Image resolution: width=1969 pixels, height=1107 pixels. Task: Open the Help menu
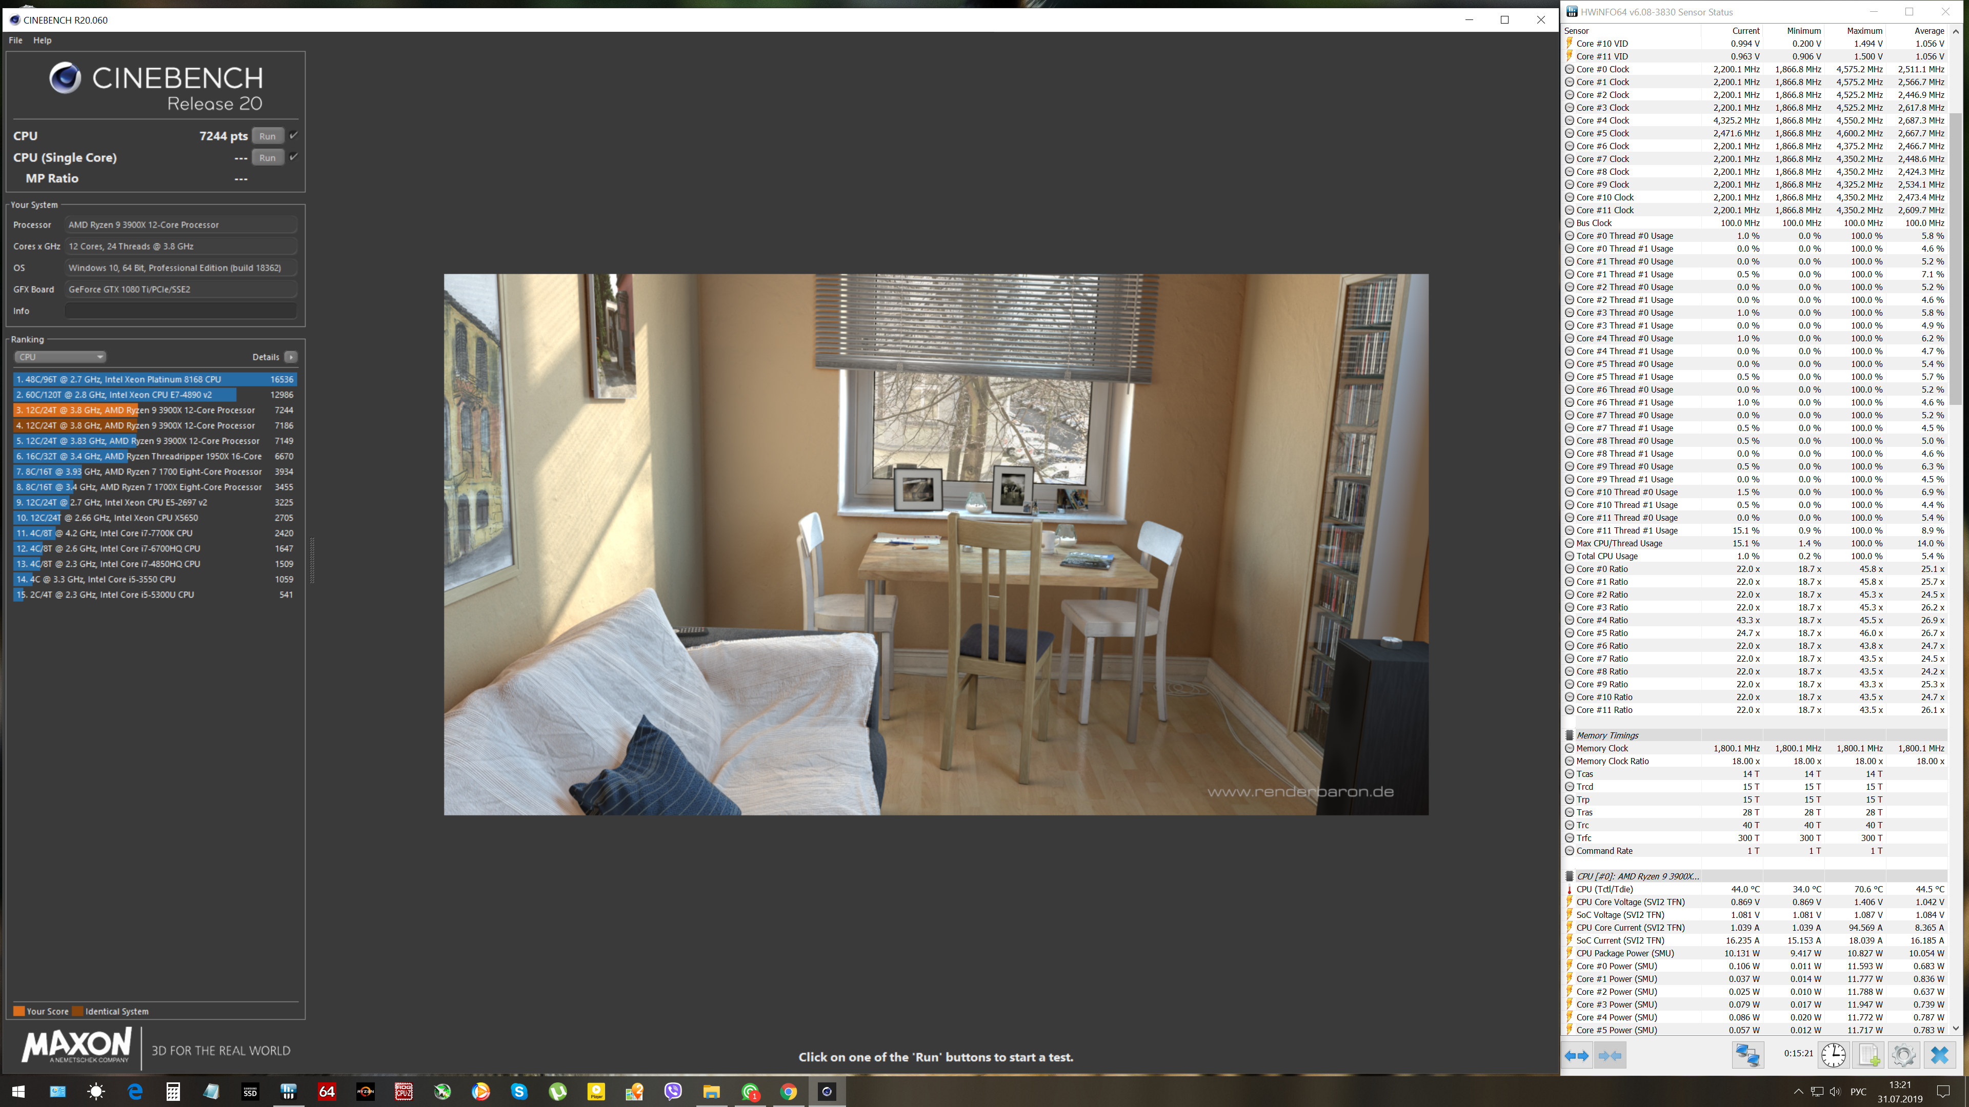click(42, 40)
